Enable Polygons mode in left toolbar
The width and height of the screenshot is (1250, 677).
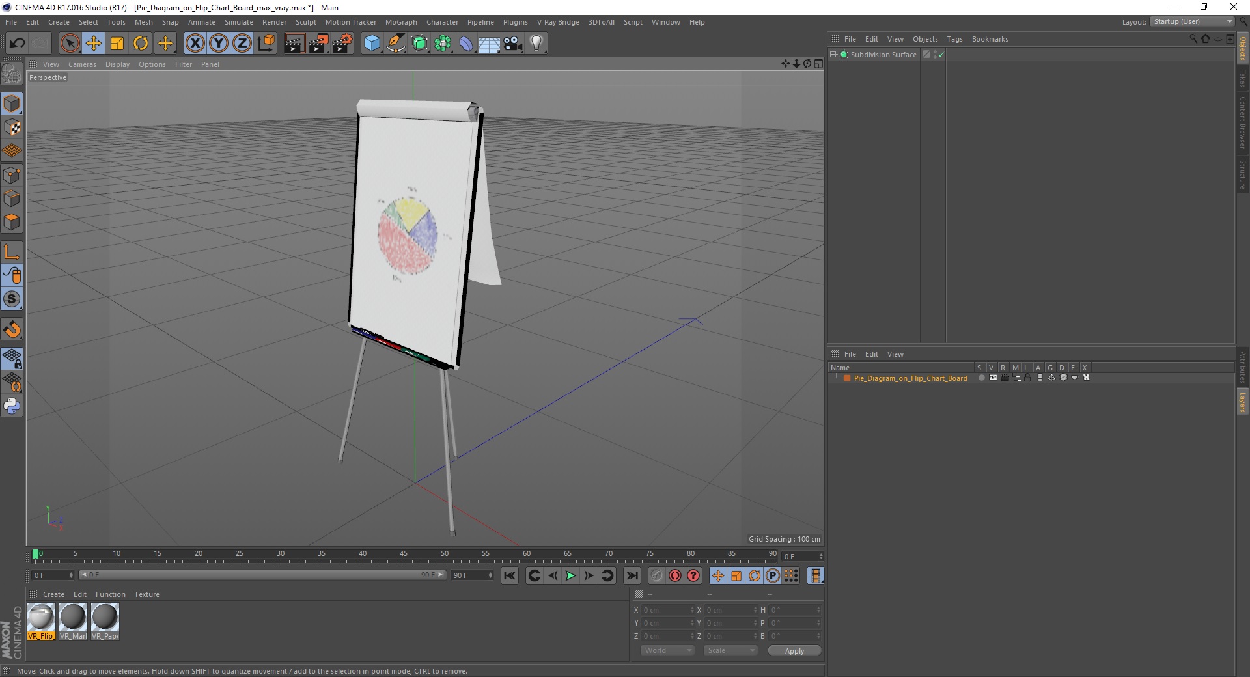(12, 222)
